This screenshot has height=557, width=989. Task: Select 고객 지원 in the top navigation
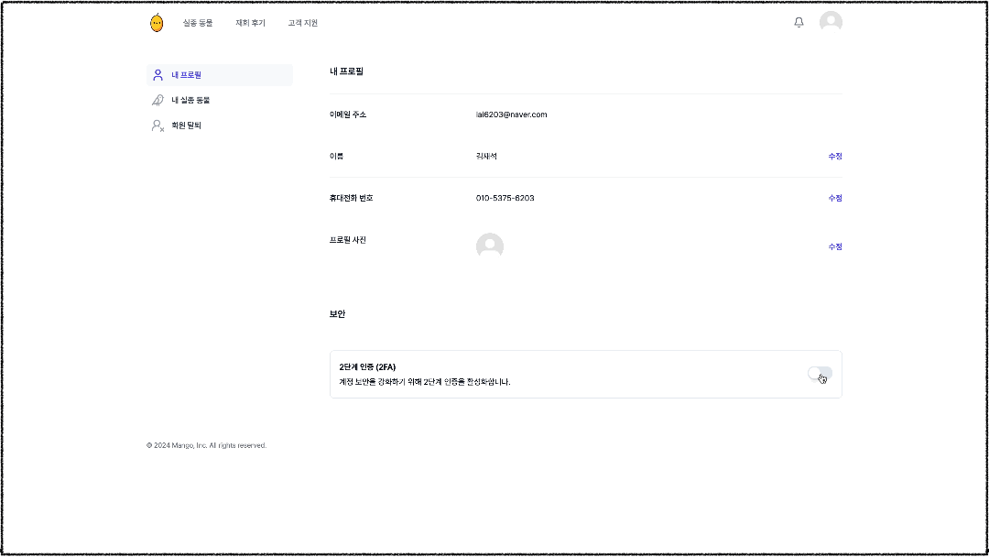click(x=303, y=23)
